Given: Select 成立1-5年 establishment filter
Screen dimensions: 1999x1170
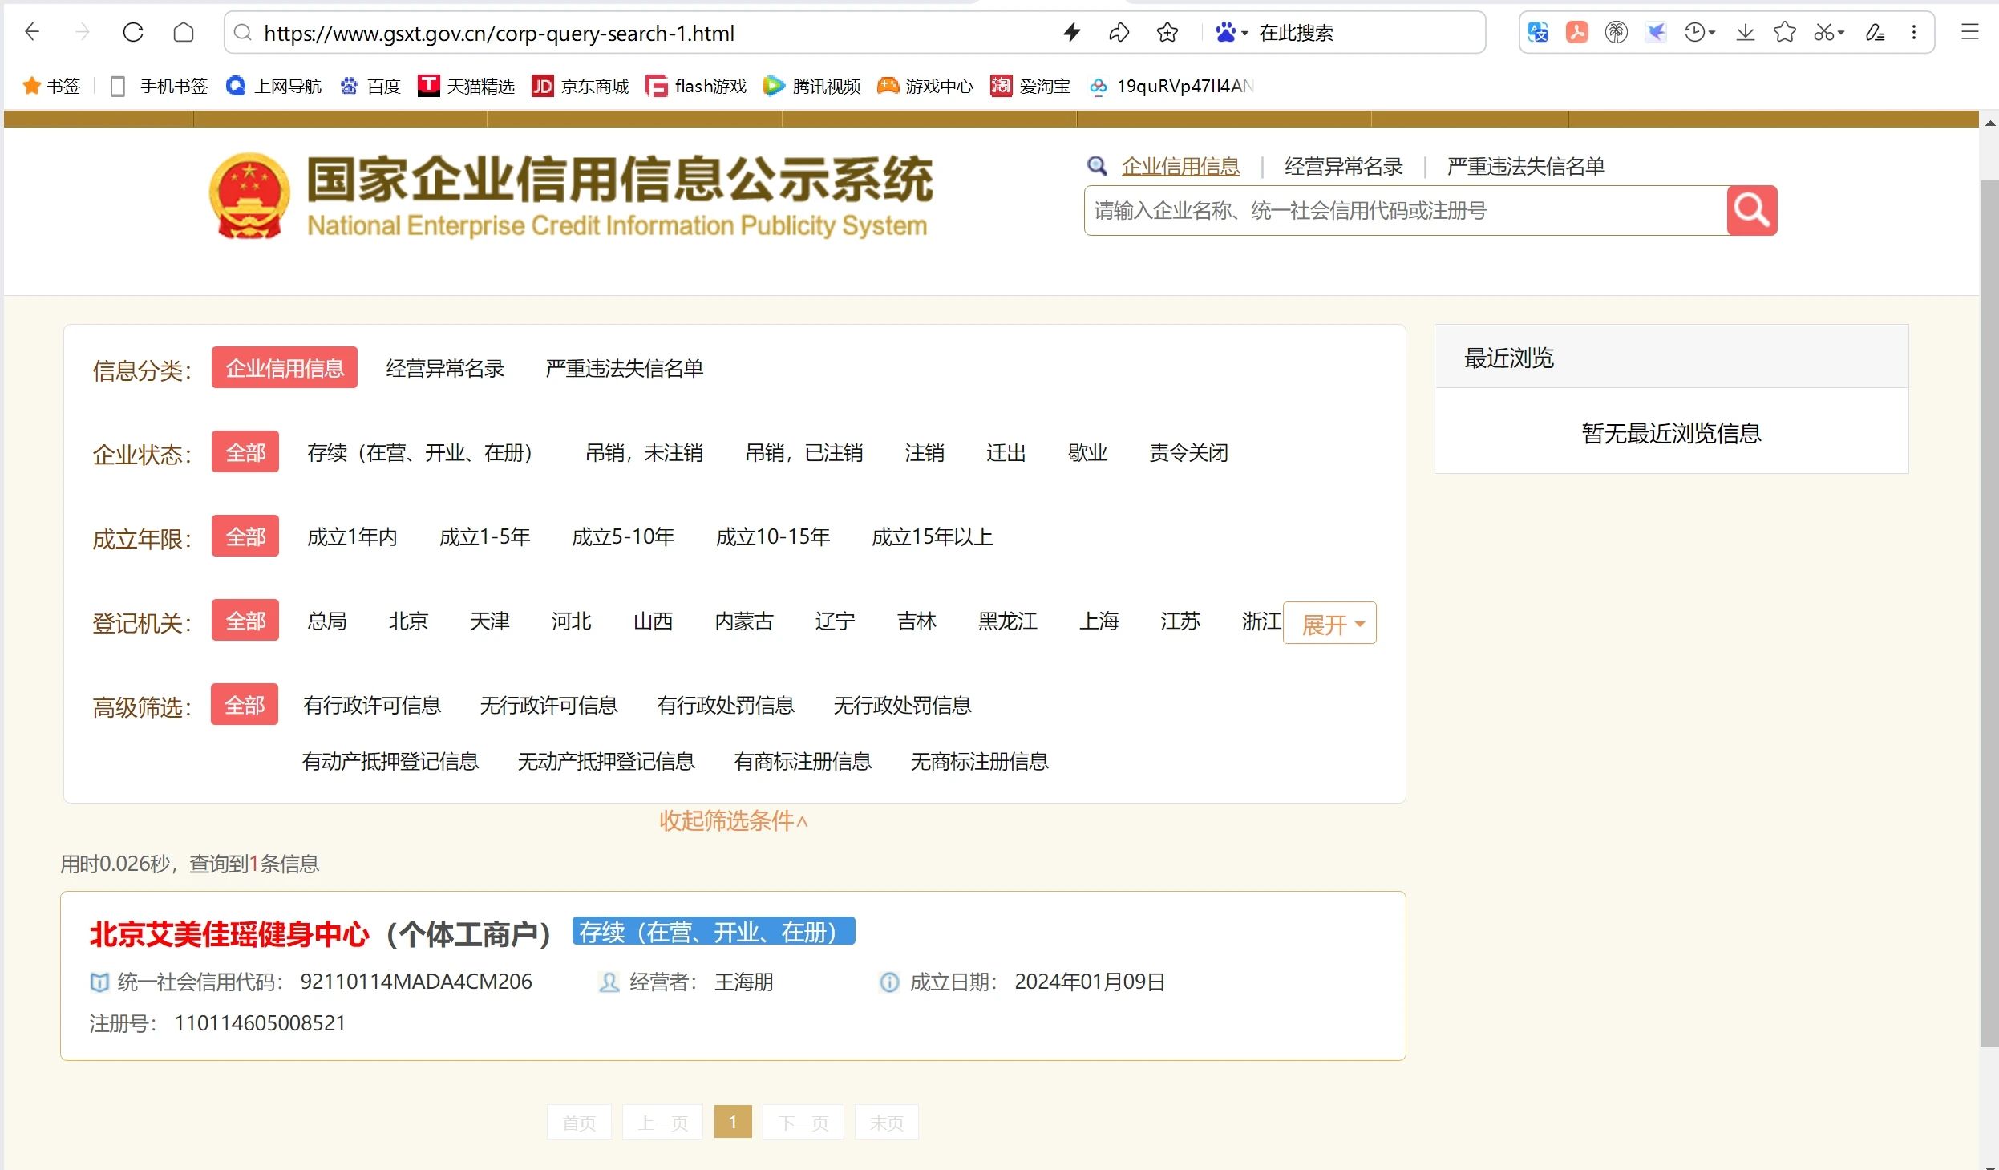Looking at the screenshot, I should [484, 537].
